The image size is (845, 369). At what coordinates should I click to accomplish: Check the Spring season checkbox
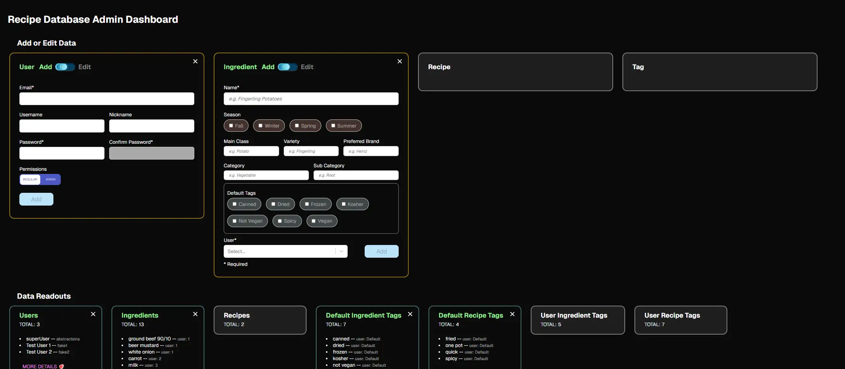pyautogui.click(x=297, y=126)
